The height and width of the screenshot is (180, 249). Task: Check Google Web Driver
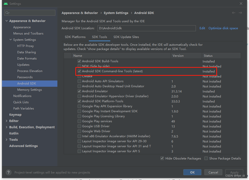[79, 131]
